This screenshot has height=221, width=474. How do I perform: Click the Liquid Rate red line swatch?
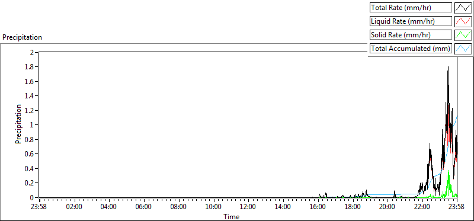463,21
